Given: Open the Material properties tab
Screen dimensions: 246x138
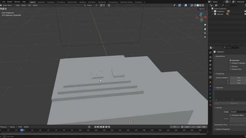Looking at the screenshot, I should coord(210,105).
